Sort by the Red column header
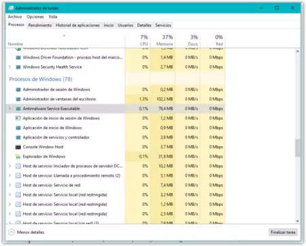 pyautogui.click(x=213, y=40)
